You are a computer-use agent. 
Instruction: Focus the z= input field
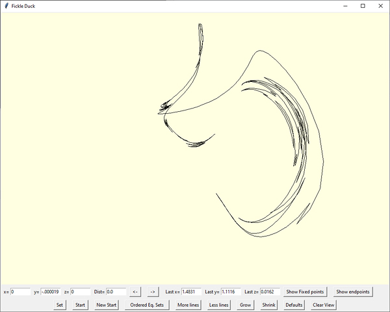coord(81,292)
